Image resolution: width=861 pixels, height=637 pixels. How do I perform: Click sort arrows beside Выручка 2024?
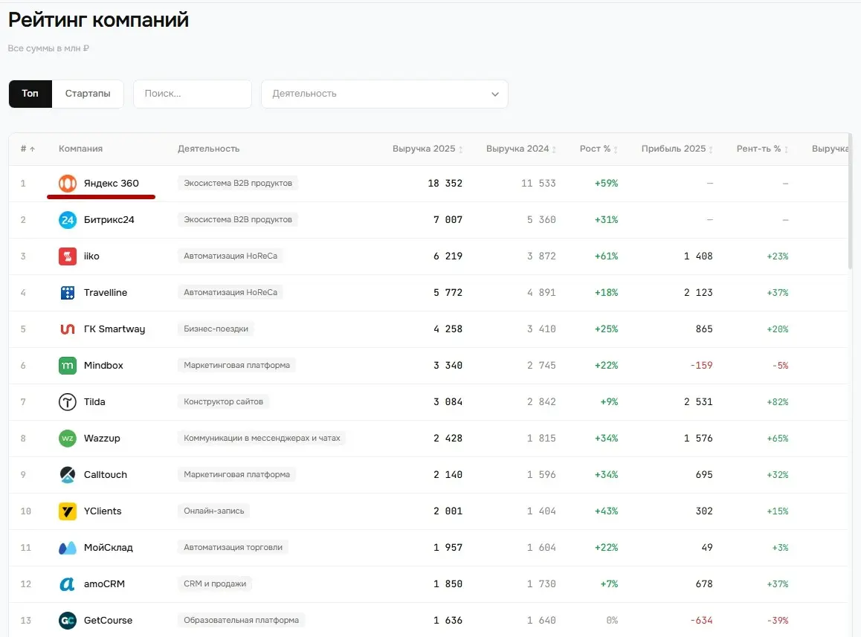pos(554,149)
